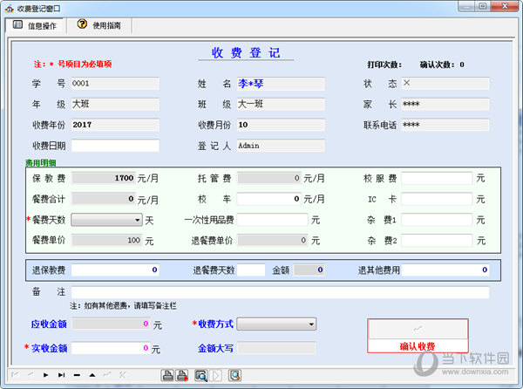
Task: Click the 杂费2 input field
Action: (437, 240)
